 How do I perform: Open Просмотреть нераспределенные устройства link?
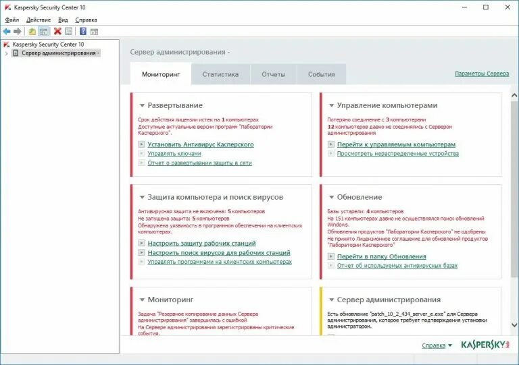pos(398,153)
